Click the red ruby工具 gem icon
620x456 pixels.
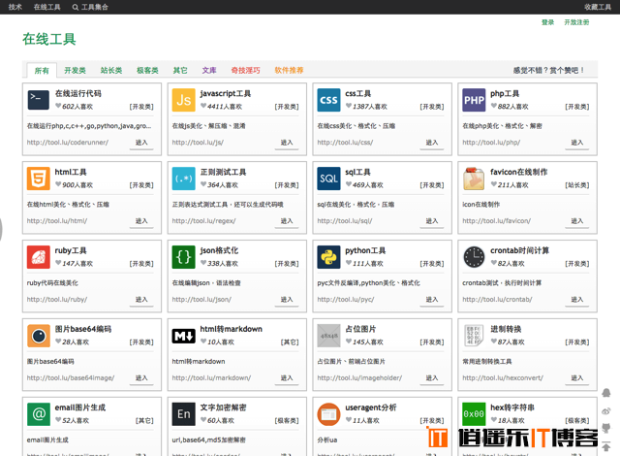click(x=39, y=257)
